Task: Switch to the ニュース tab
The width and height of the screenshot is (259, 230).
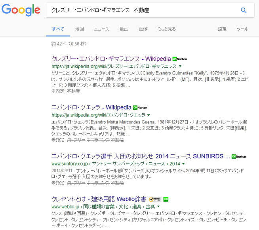Action: (102, 29)
